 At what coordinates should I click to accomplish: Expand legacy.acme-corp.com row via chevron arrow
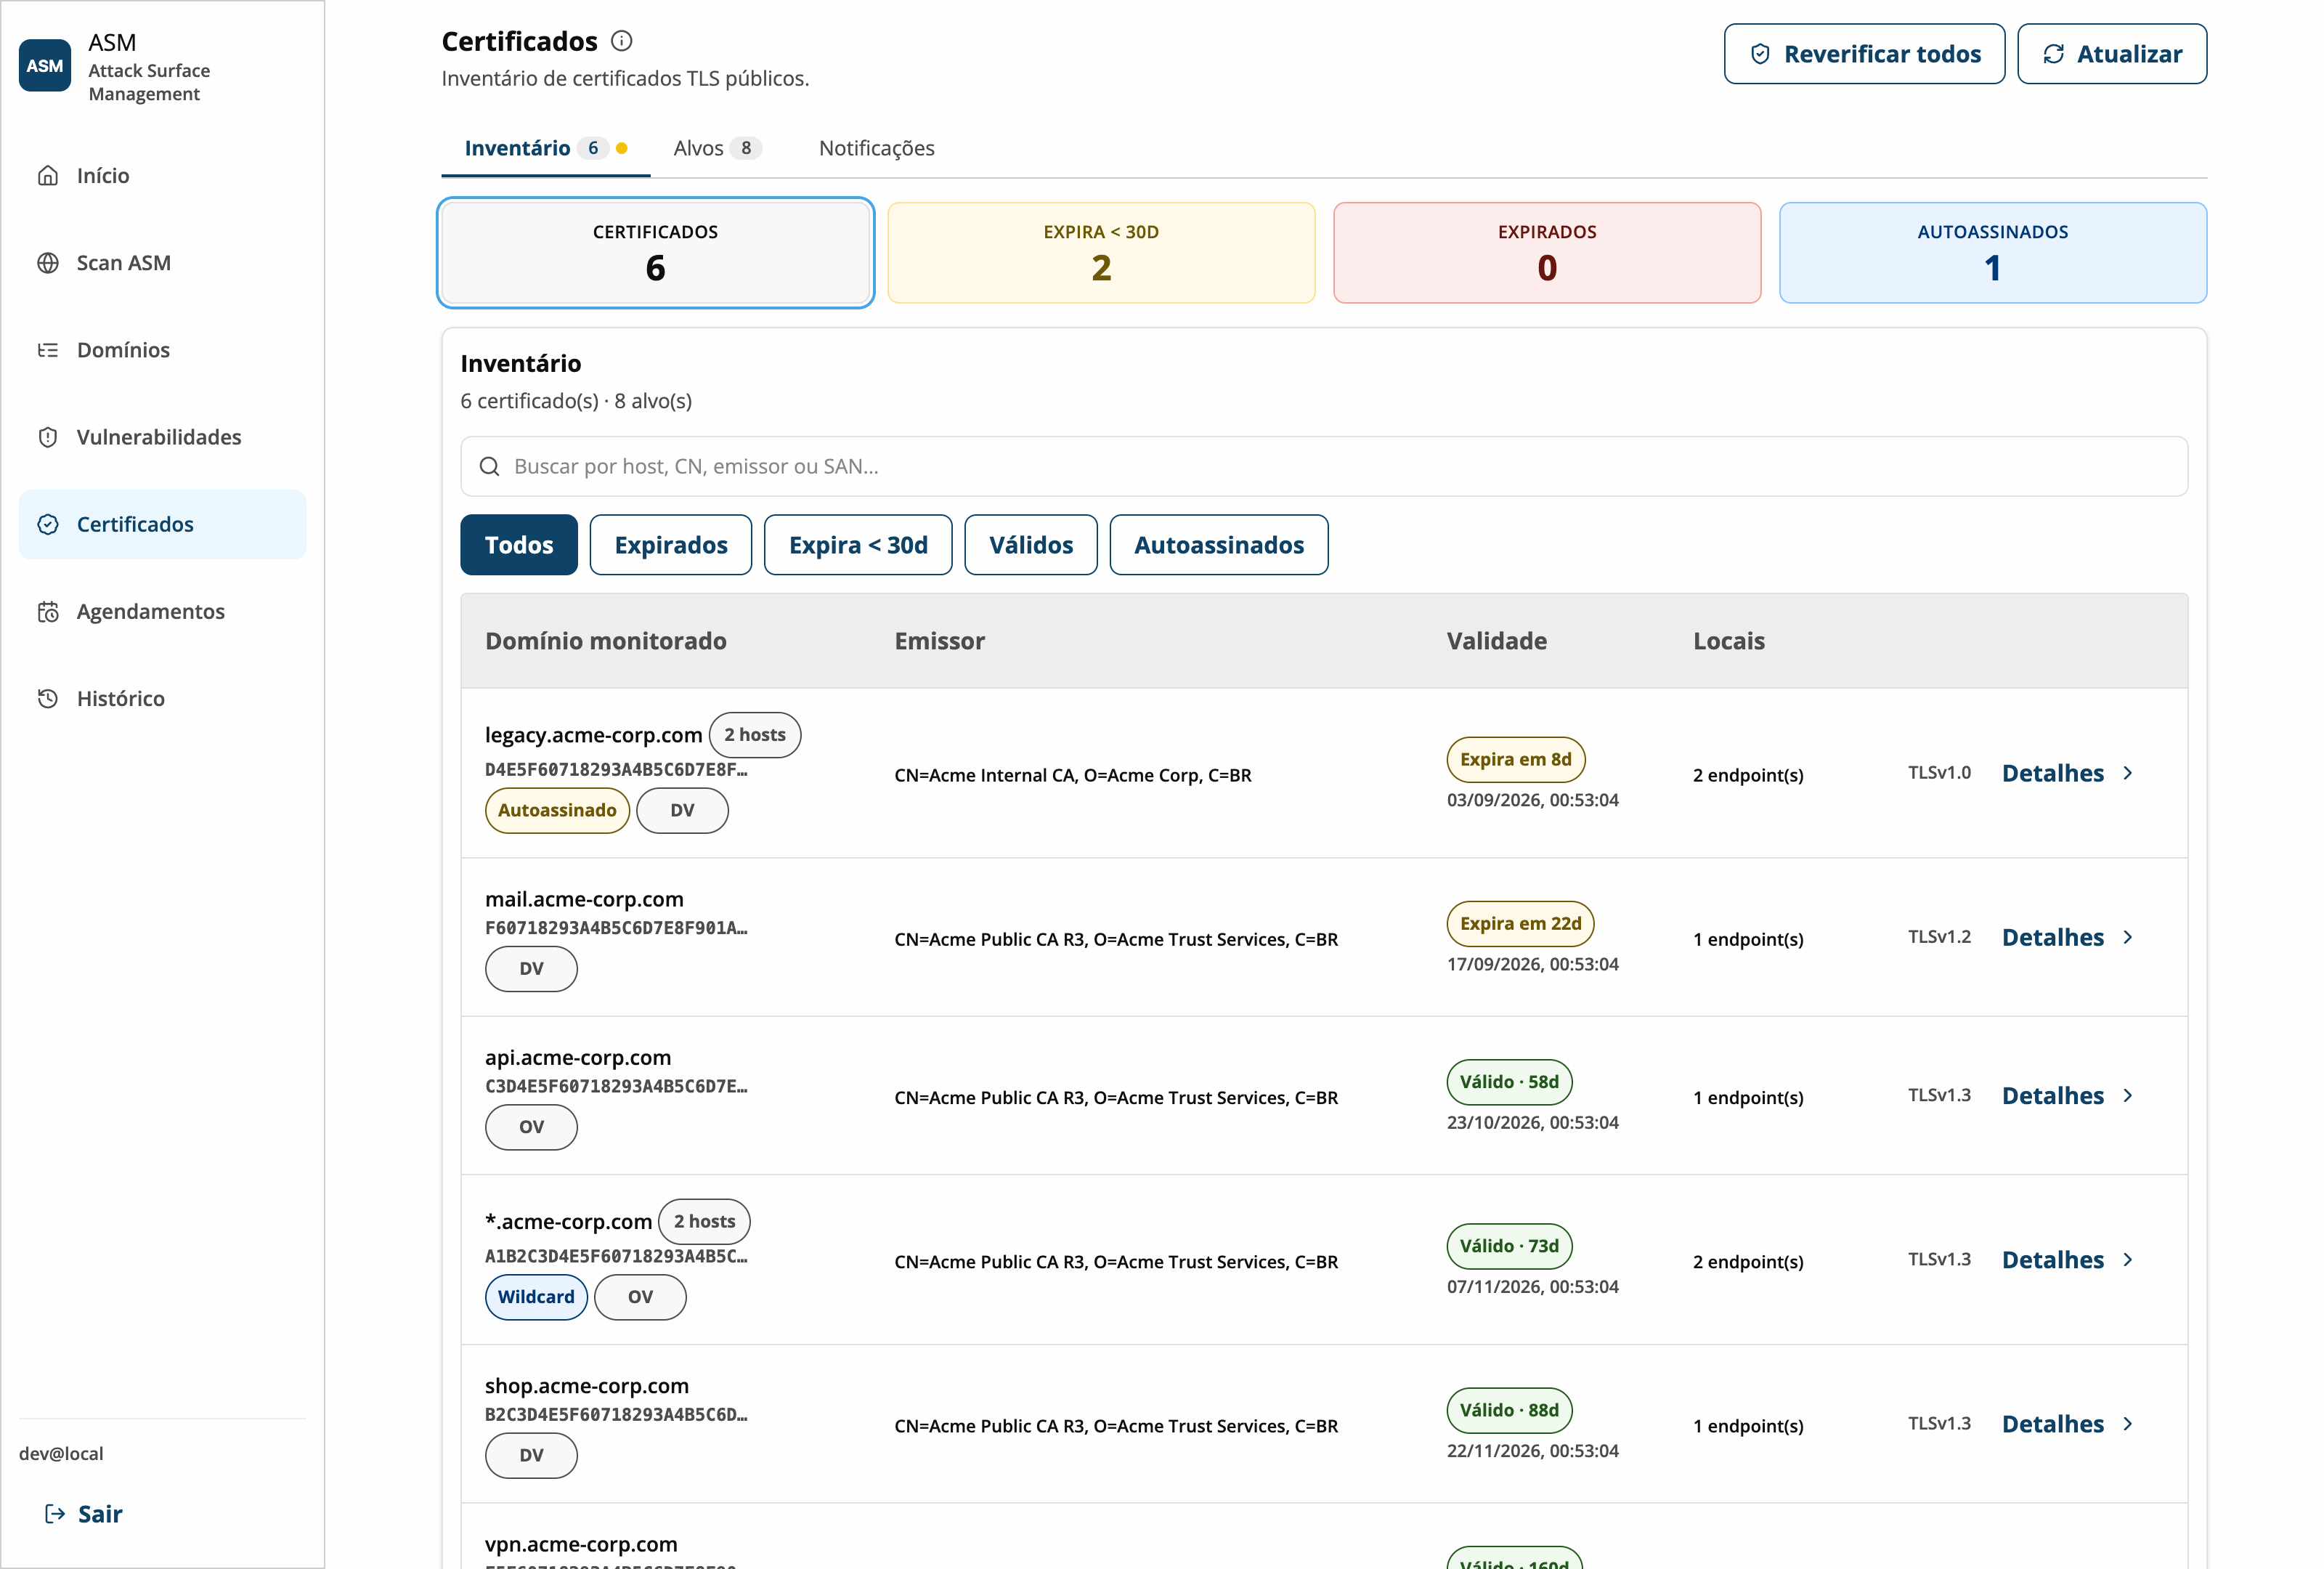point(2127,773)
